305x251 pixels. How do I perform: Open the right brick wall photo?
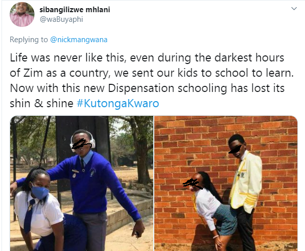(226, 183)
